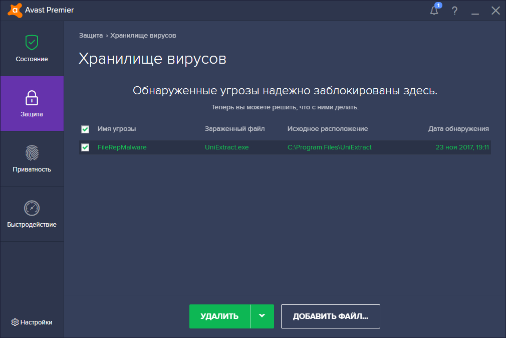Viewport: 506px width, 338px height.
Task: Open help question mark icon
Action: 454,11
